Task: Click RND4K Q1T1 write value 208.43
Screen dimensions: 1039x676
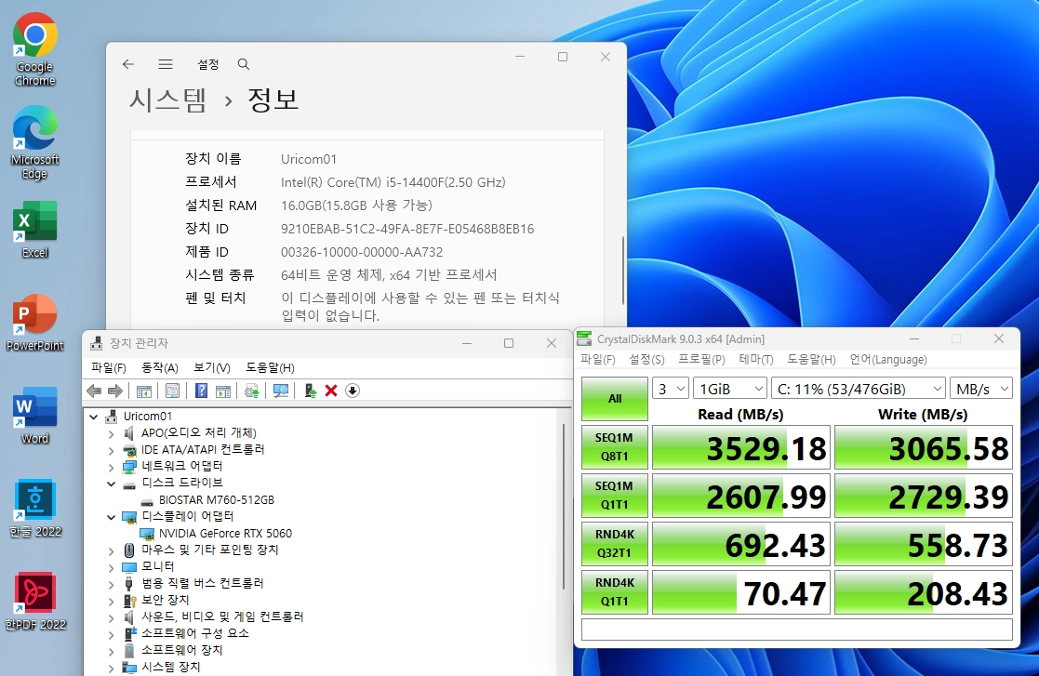Action: coord(923,592)
